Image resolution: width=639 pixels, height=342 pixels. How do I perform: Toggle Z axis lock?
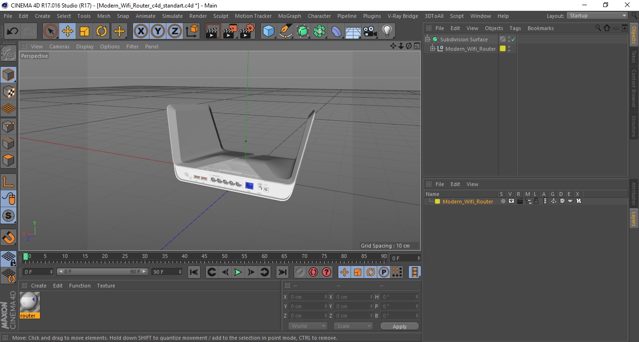[x=175, y=31]
